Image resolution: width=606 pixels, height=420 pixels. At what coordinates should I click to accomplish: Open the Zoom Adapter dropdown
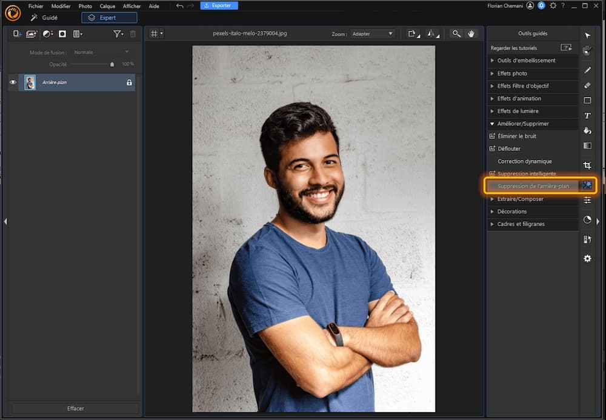click(372, 34)
